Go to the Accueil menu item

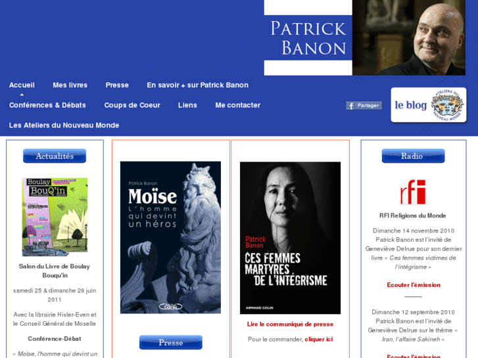22,85
